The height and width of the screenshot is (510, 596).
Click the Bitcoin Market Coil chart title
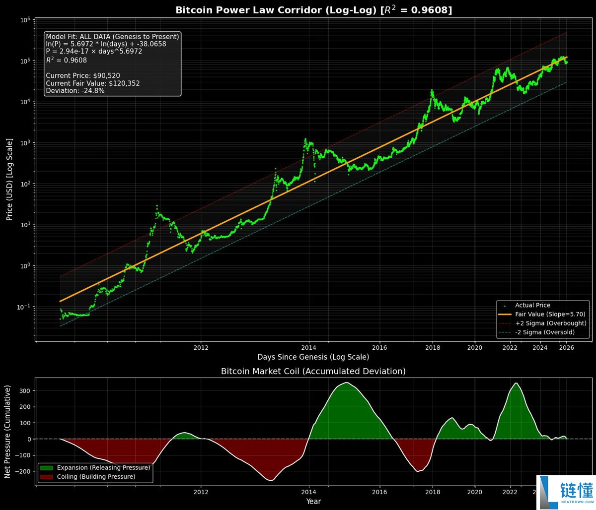[x=313, y=371]
